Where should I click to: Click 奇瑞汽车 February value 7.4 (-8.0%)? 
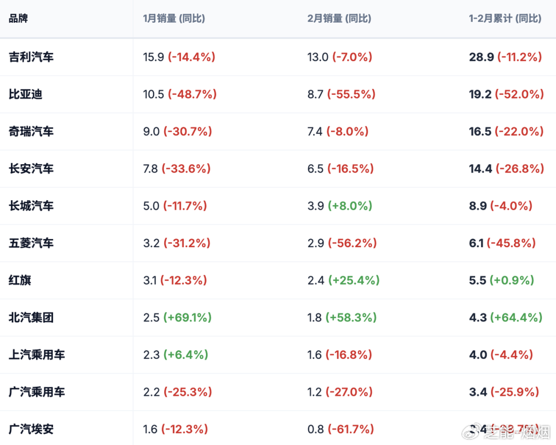point(338,131)
